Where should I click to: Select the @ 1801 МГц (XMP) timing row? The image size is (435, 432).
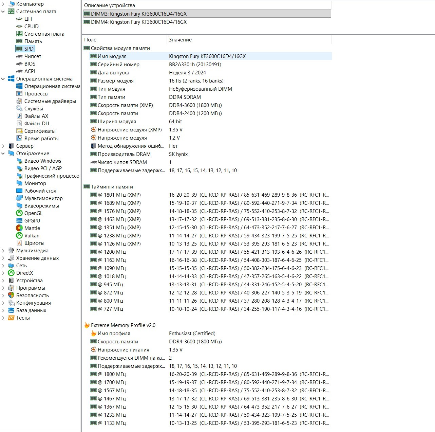pyautogui.click(x=210, y=195)
